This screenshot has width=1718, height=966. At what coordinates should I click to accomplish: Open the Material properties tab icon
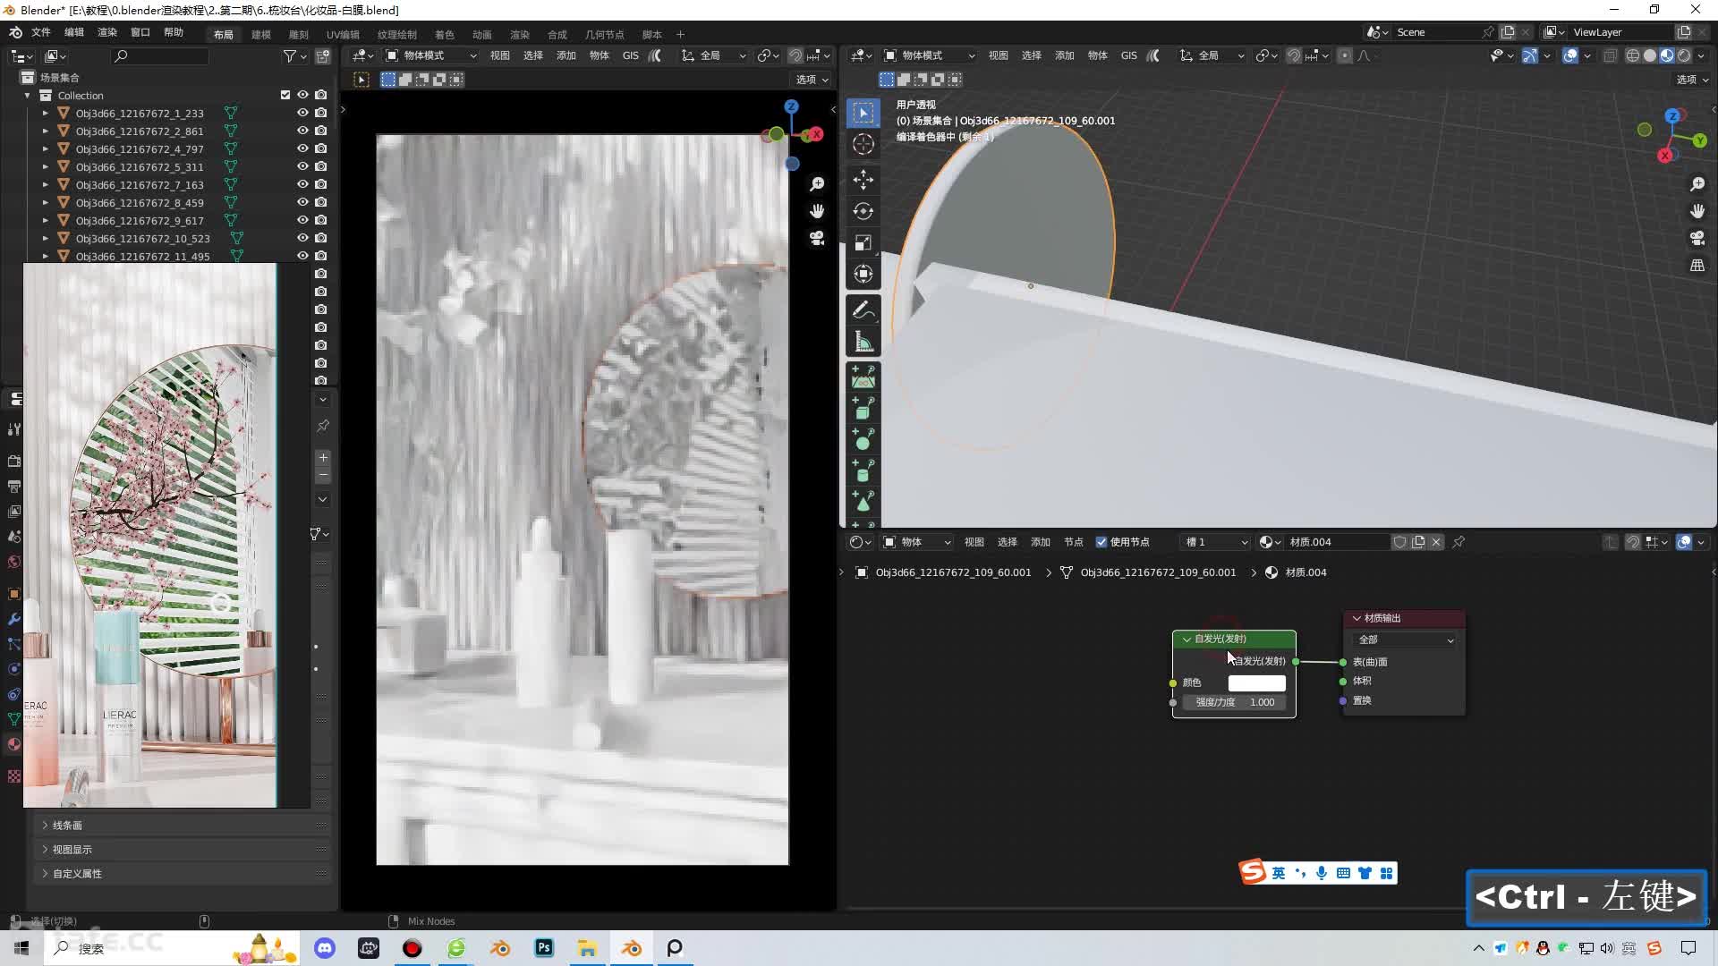click(13, 744)
